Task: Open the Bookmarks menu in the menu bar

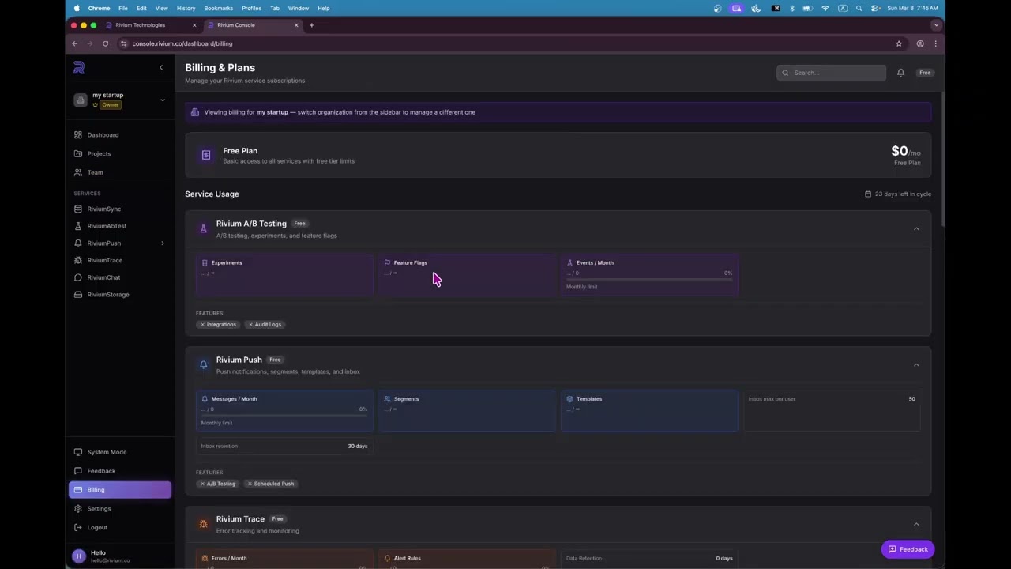Action: (219, 8)
